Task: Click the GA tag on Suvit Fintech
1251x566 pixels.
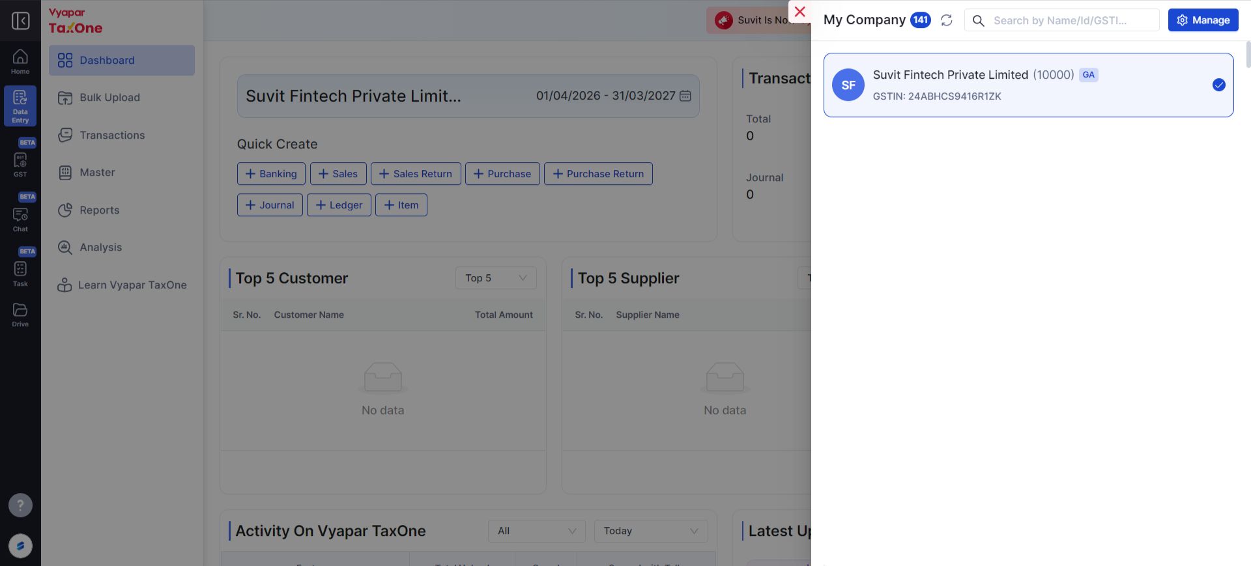Action: (1089, 75)
